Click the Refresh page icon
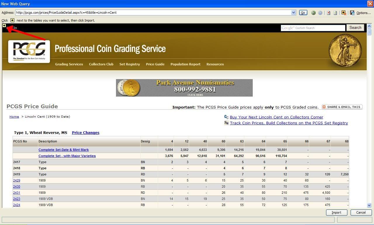The height and width of the screenshot is (225, 374). pyautogui.click(x=335, y=13)
